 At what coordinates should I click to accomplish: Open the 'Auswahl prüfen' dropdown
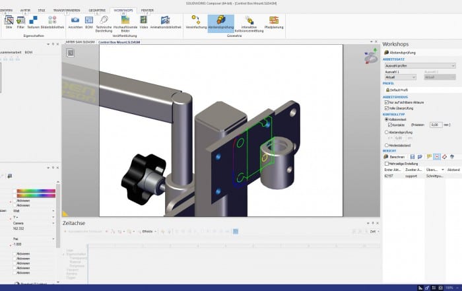pos(420,66)
